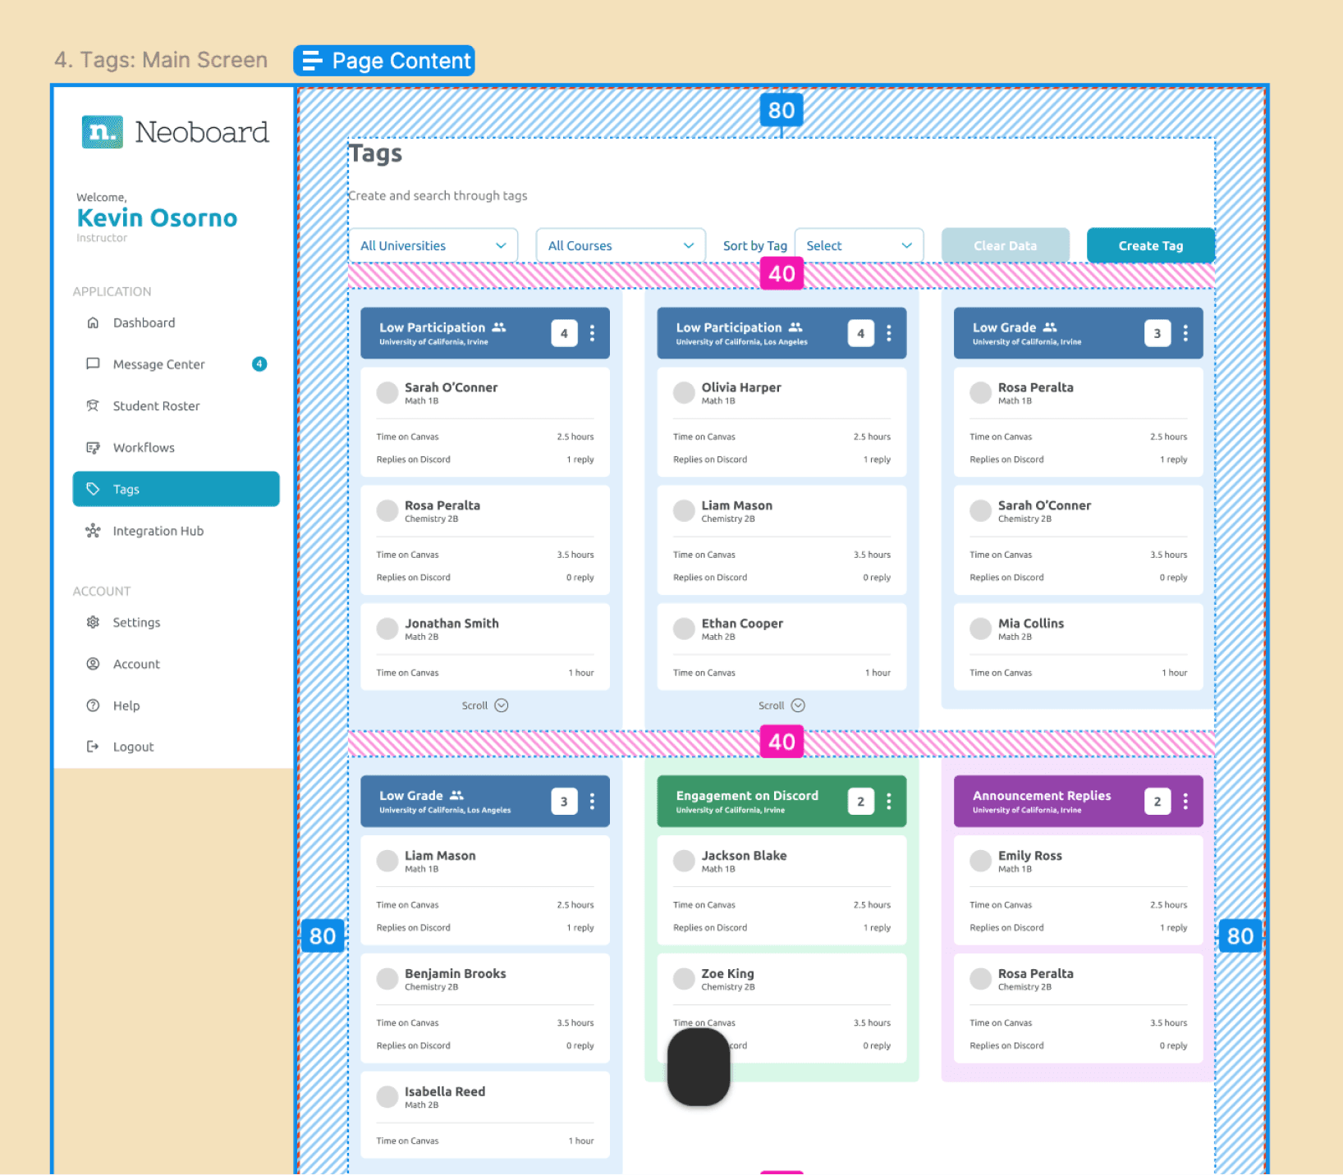The width and height of the screenshot is (1343, 1175).
Task: Open the Integration Hub icon
Action: 93,530
